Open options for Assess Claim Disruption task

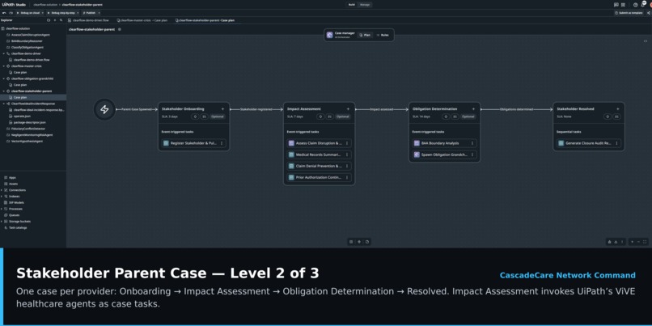[x=347, y=143]
